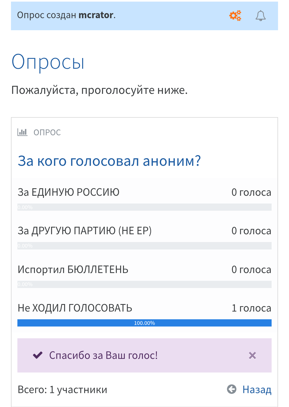Select the За ДРУГУЮ ПАРТИЮ (НЕ ЕР) option

[85, 231]
